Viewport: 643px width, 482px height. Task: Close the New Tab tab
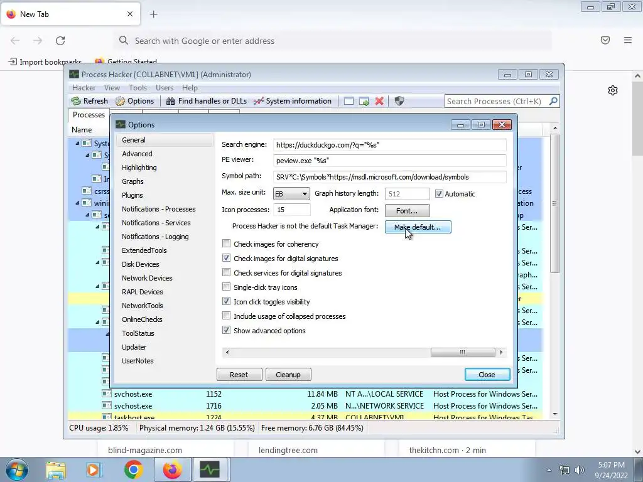tap(130, 14)
